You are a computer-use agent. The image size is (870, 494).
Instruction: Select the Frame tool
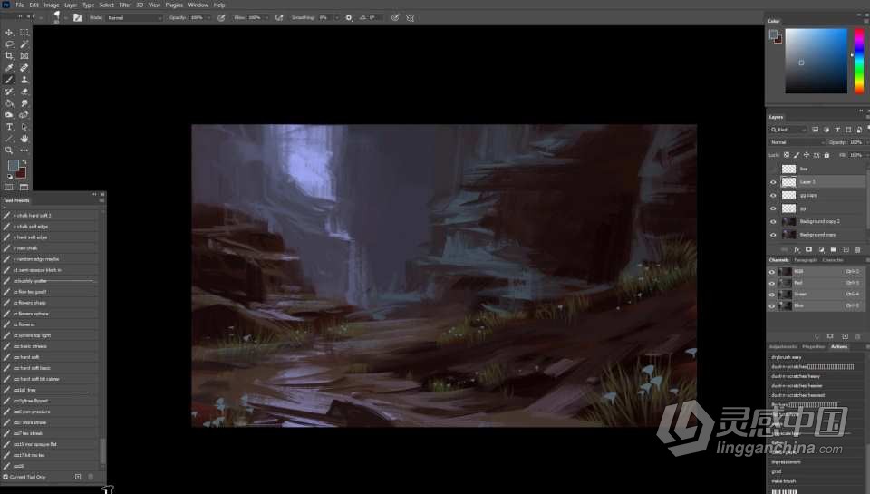(x=24, y=56)
